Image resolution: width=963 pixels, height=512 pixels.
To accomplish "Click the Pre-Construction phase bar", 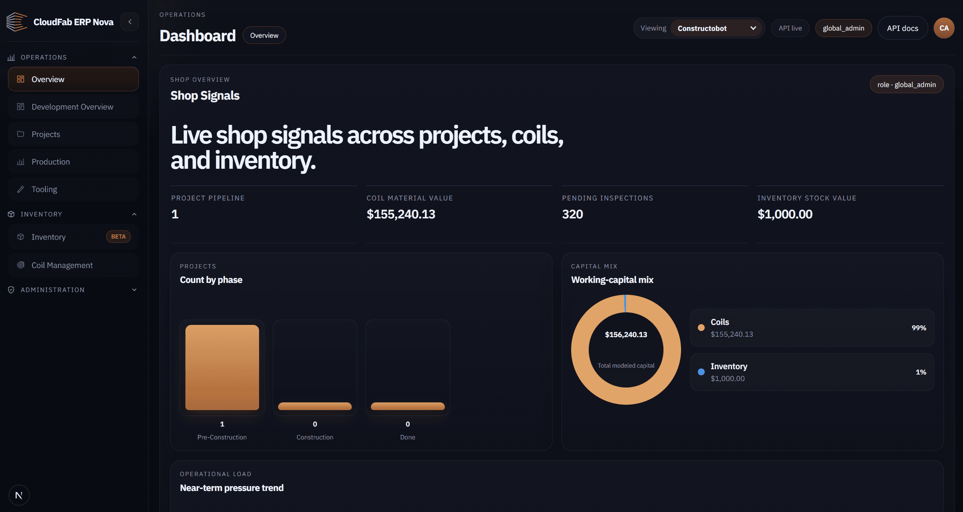I will click(222, 367).
